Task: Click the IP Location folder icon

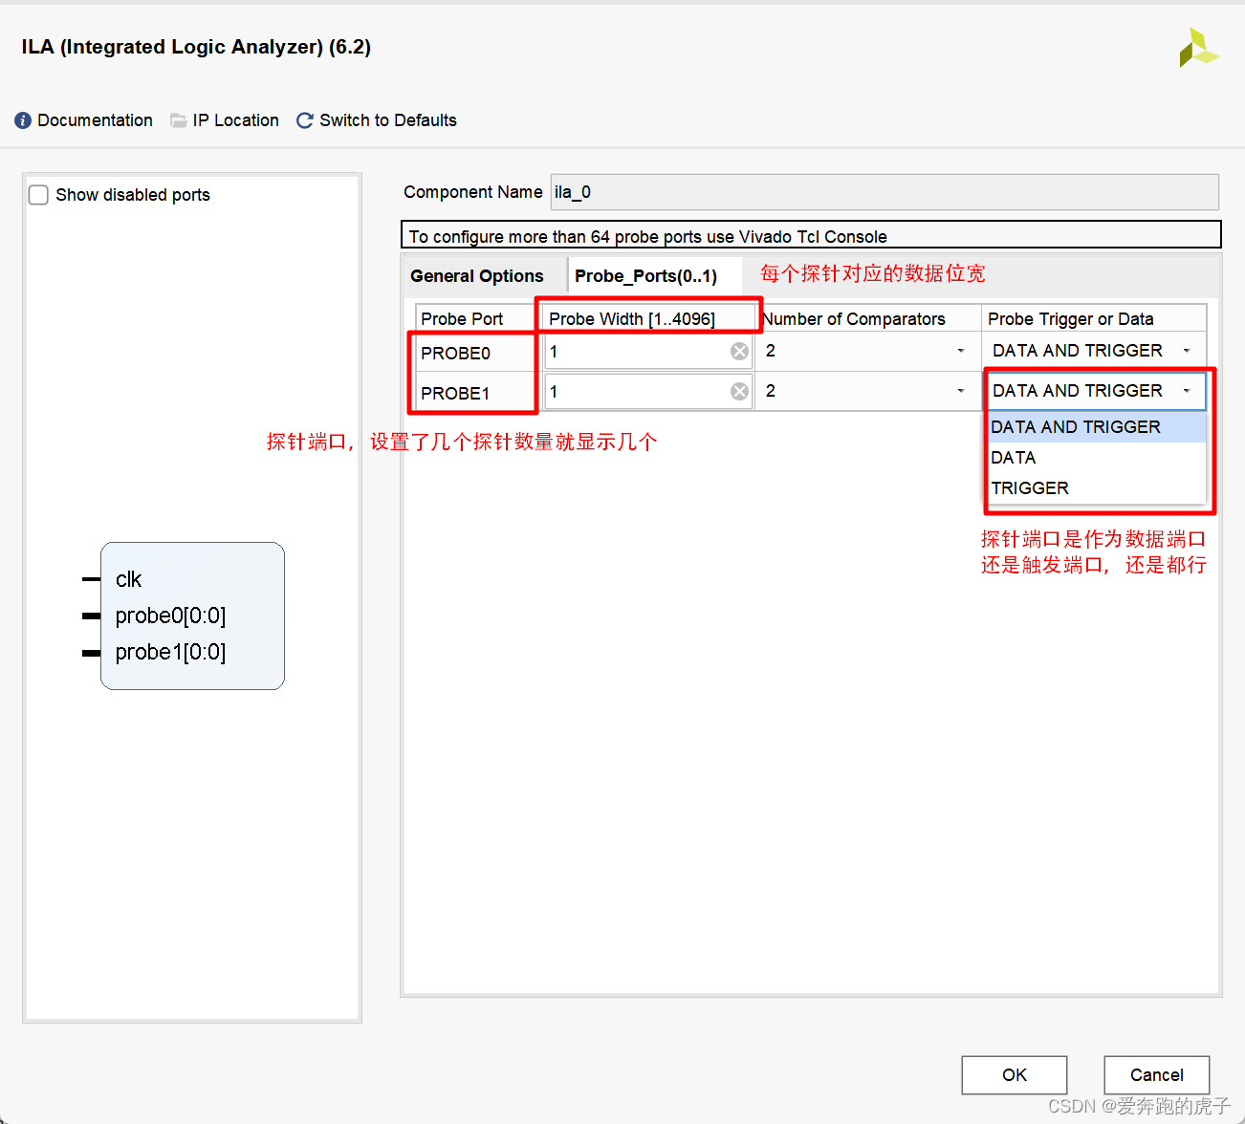Action: click(x=178, y=120)
